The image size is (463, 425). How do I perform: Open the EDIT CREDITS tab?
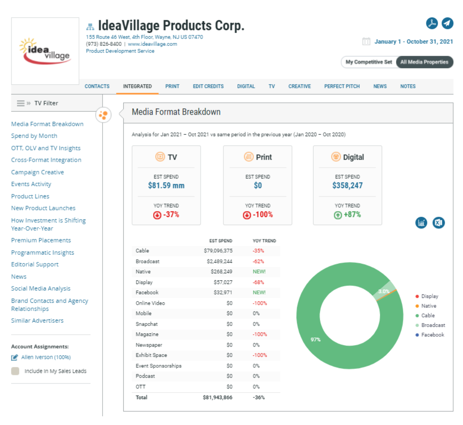pyautogui.click(x=208, y=86)
